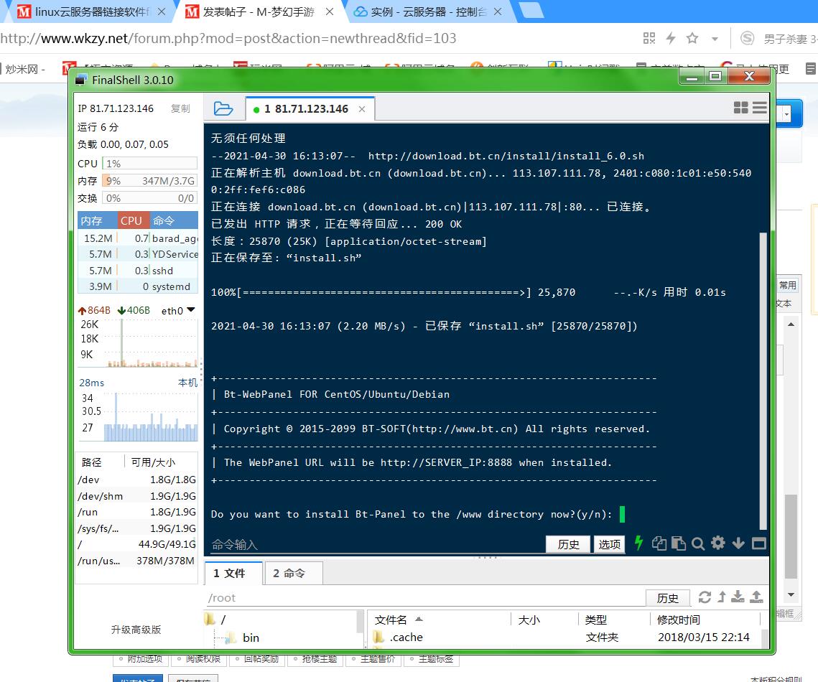Sort processes by CPU column
Image resolution: width=818 pixels, height=682 pixels.
click(131, 220)
